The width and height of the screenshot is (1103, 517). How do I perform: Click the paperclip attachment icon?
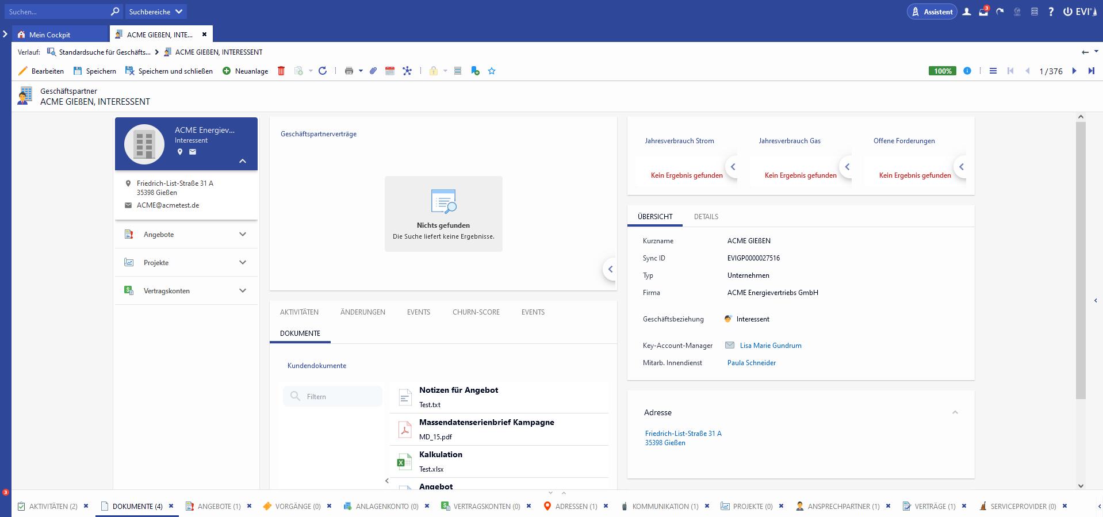373,71
